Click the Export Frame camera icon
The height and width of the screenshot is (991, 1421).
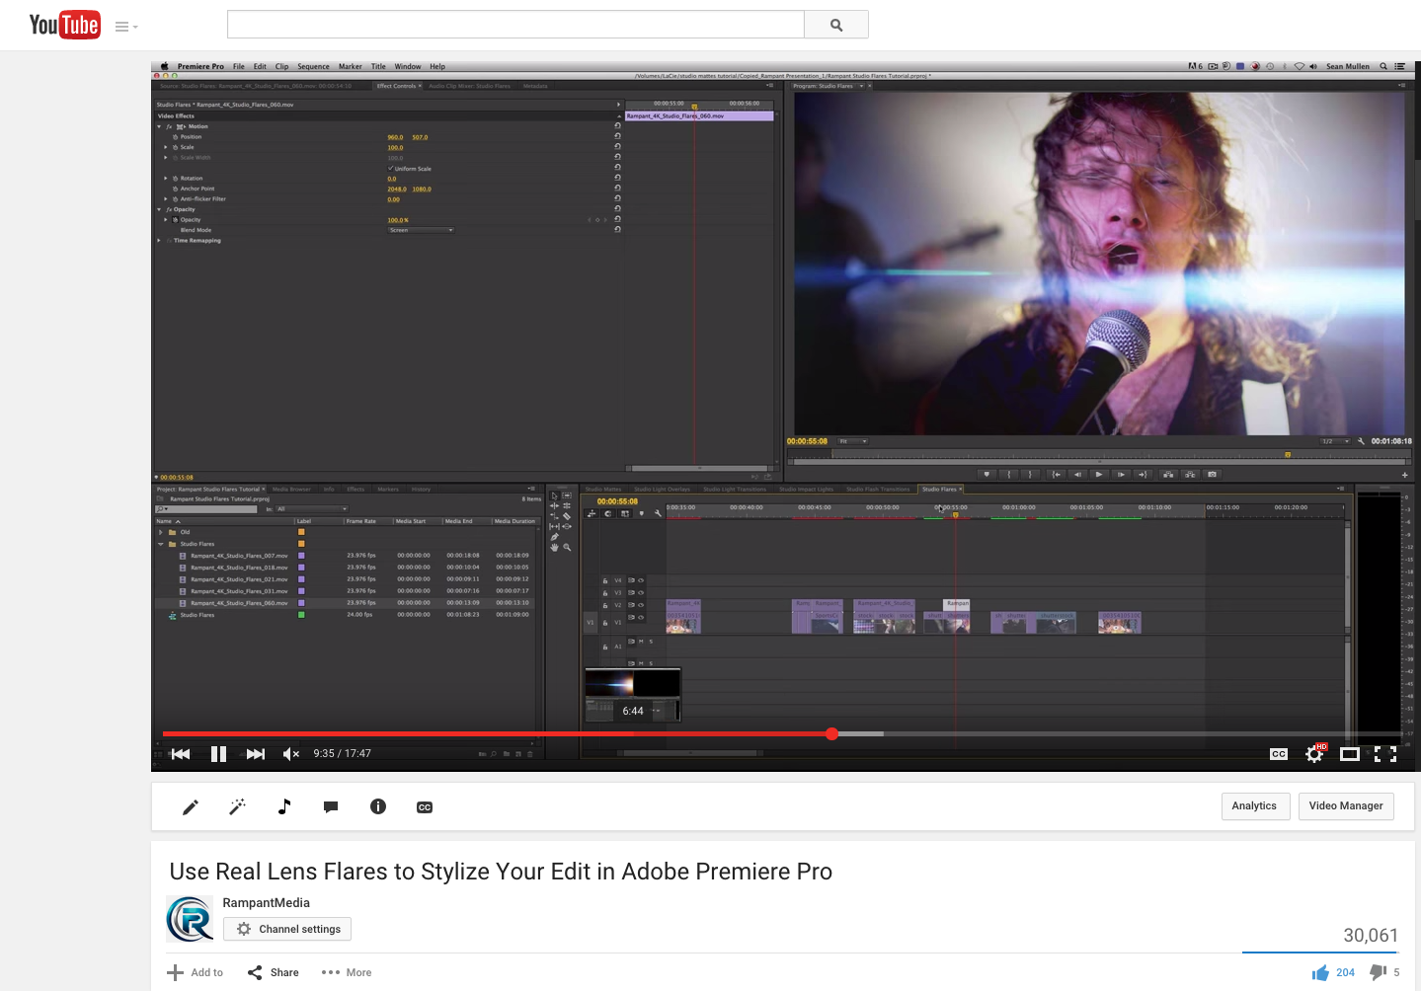coord(1213,474)
